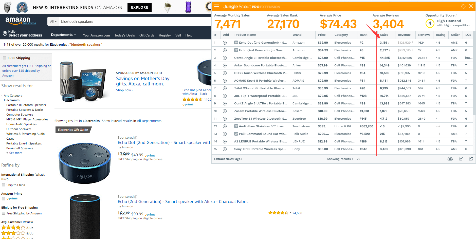
Task: Click the SP sponsored badge on Polk Command
Action: pyautogui.click(x=236, y=134)
